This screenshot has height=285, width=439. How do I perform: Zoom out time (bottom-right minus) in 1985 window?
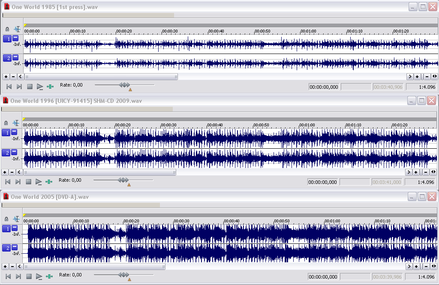427,76
